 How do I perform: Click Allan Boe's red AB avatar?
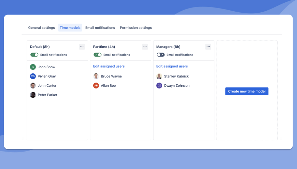click(x=96, y=85)
